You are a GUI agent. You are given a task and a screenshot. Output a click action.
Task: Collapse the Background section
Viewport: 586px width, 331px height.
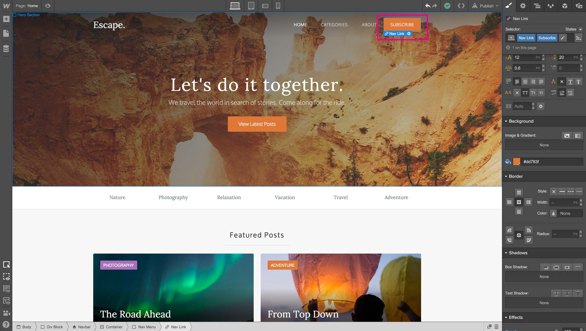[x=519, y=121]
